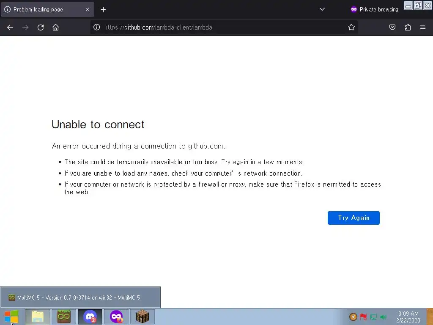
Task: Open the network status tray icon
Action: pyautogui.click(x=373, y=317)
